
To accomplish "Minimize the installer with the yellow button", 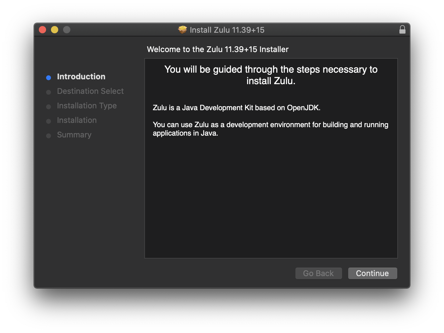I will point(55,30).
